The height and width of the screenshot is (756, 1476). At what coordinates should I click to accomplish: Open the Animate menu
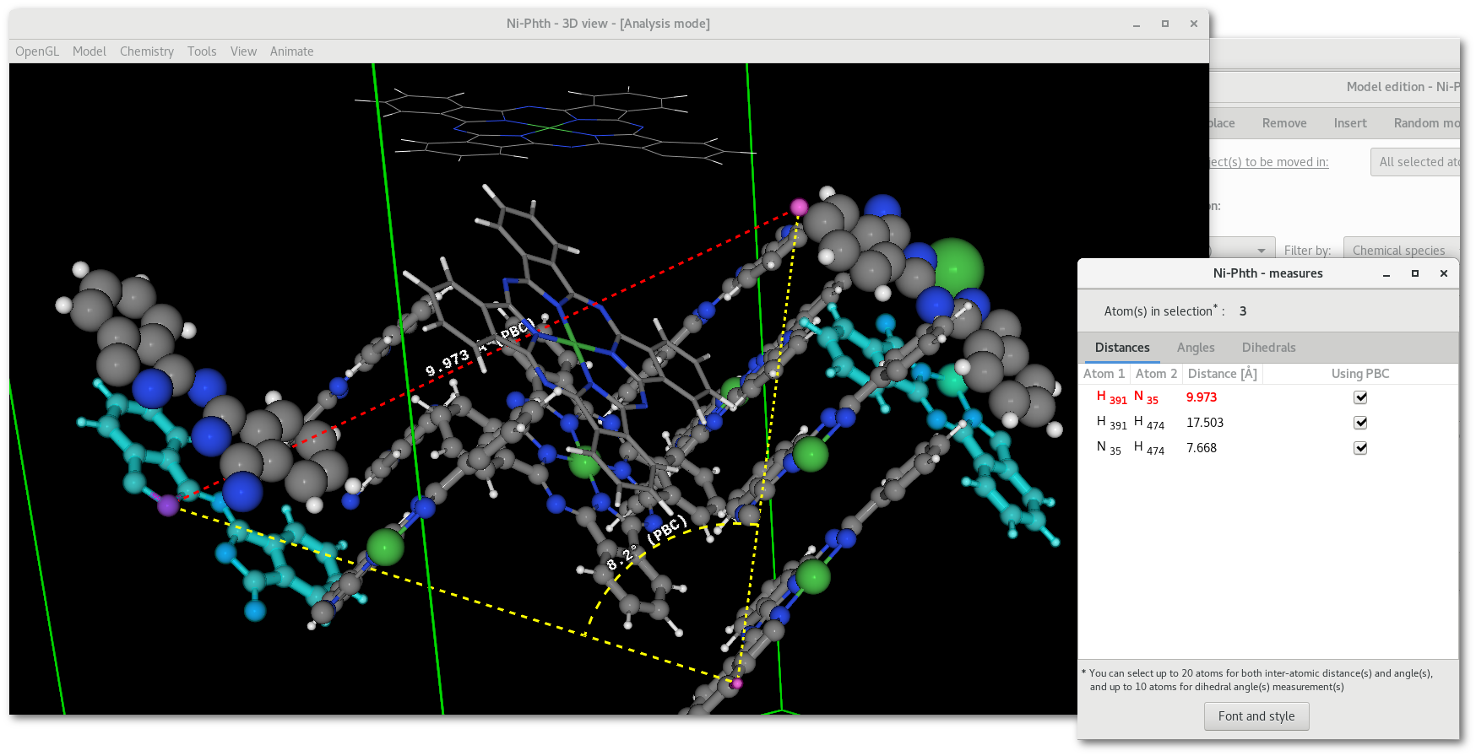tap(291, 51)
